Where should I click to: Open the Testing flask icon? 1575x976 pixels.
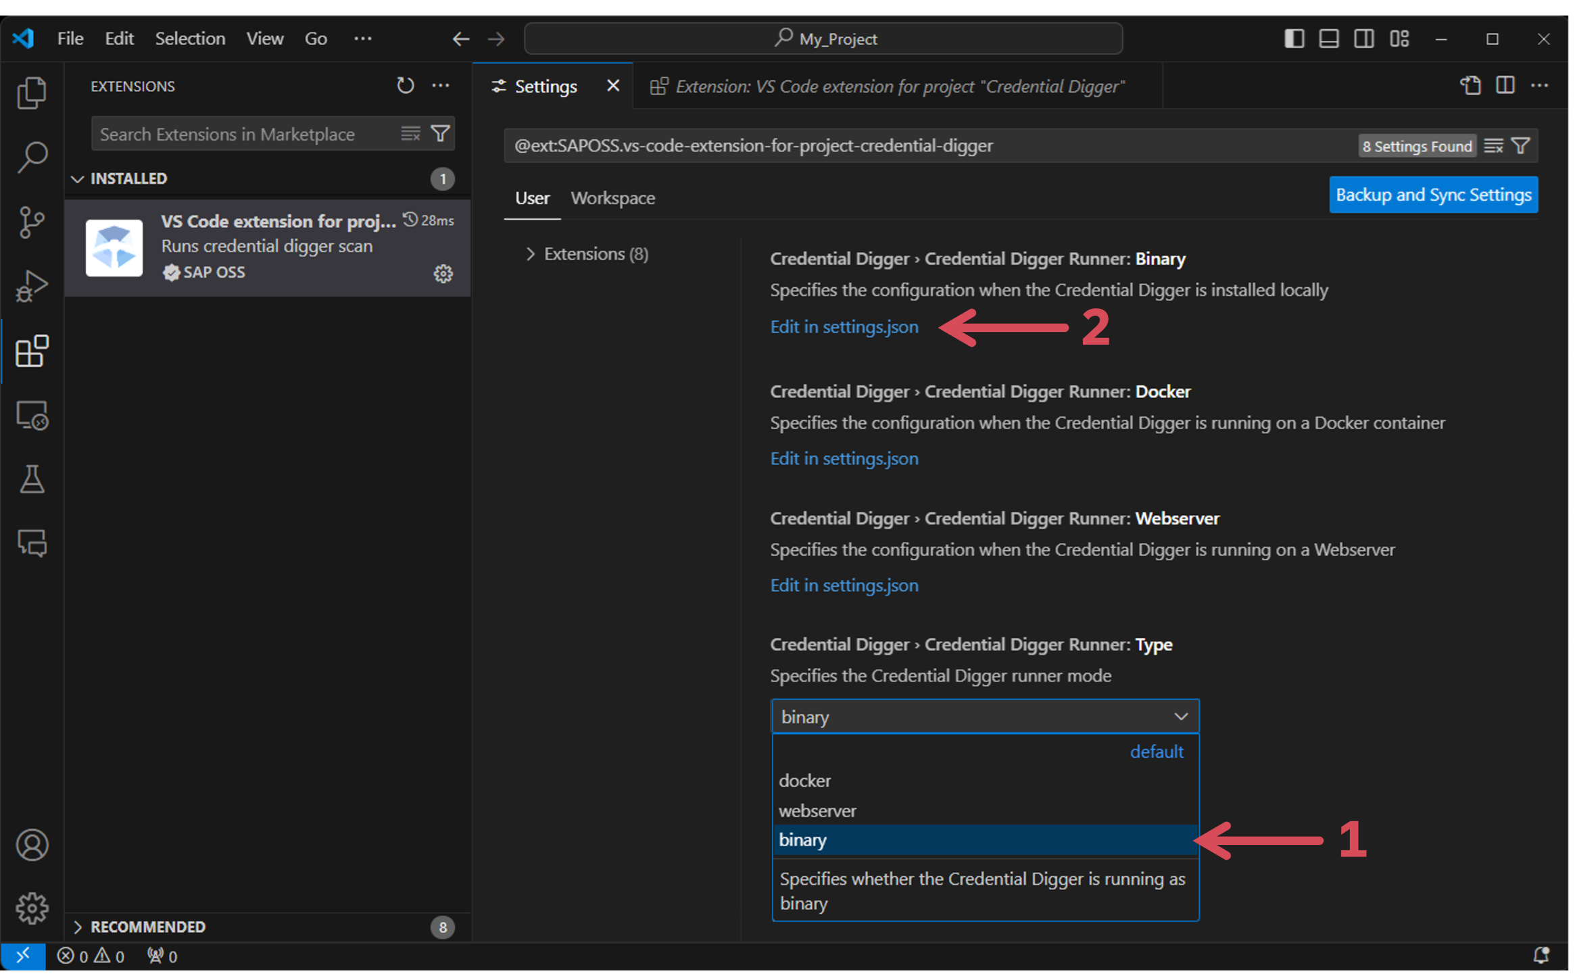pyautogui.click(x=32, y=479)
